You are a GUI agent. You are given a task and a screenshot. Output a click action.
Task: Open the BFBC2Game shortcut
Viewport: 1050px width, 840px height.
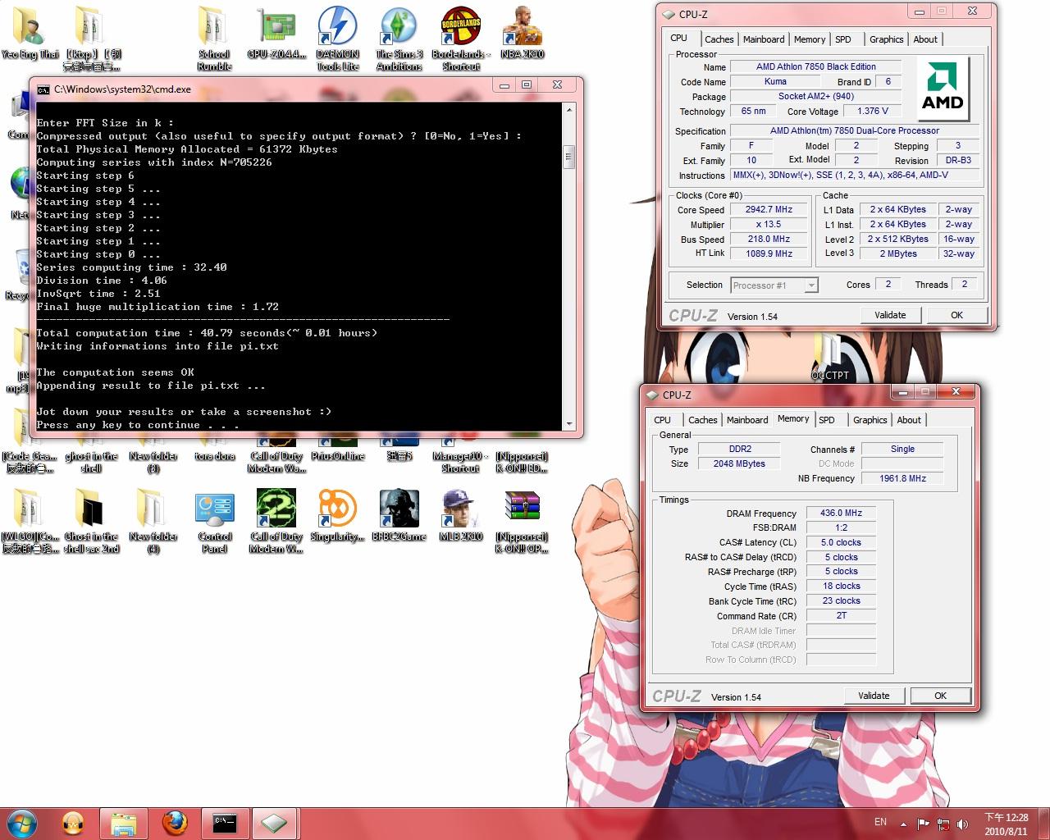(399, 517)
